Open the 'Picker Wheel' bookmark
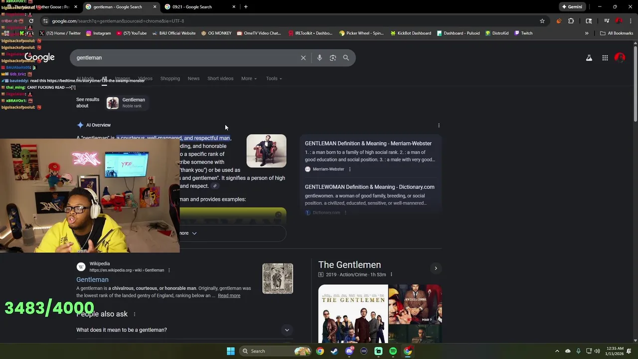638x359 pixels. point(361,33)
